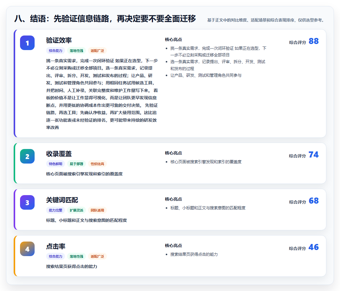This screenshot has width=340, height=291.
Task: Click the 综合能力 tag under 验证效率
Action: (56, 51)
